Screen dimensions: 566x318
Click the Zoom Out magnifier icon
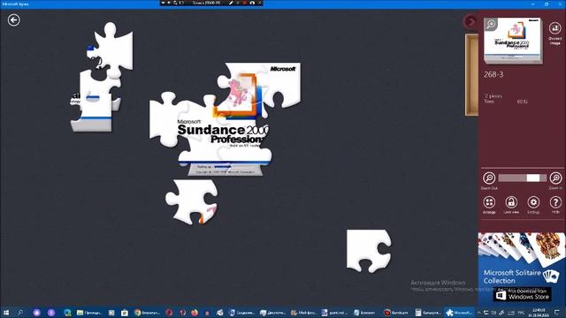pos(489,178)
